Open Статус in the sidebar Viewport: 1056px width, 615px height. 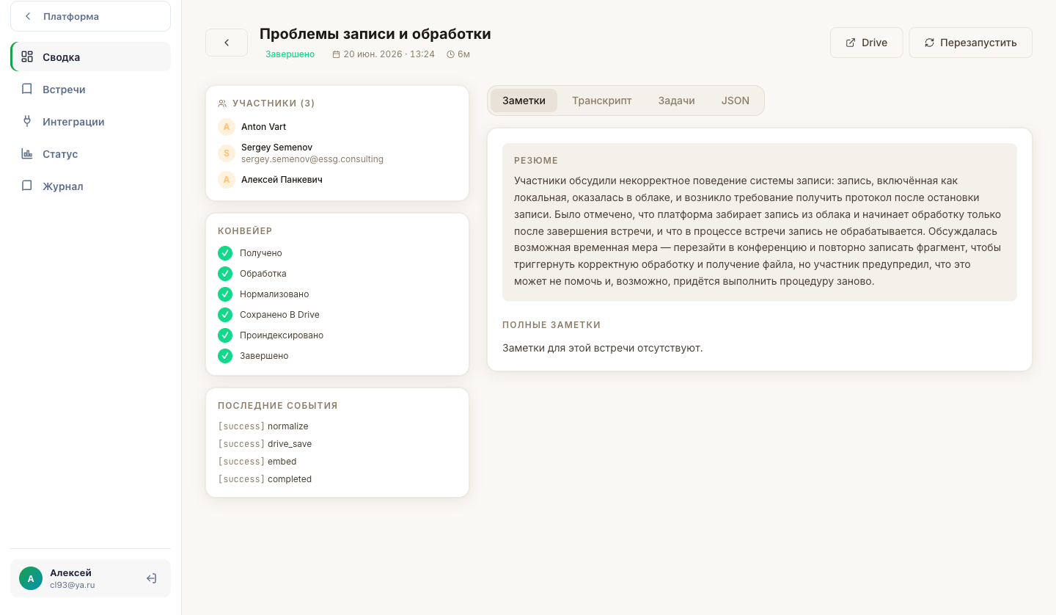tap(91, 153)
